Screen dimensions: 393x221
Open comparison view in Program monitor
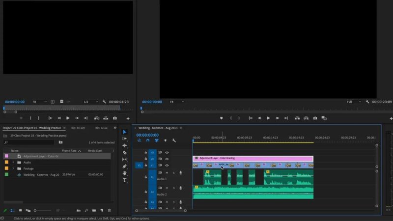(x=324, y=118)
